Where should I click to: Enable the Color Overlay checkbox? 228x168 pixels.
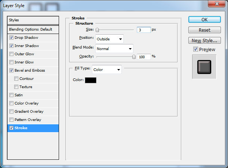pos(11,103)
